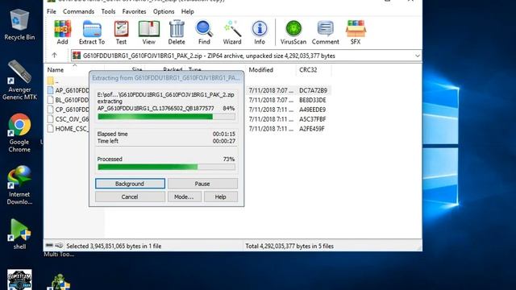Click CRC32 value A49EEDE9

[312, 110]
